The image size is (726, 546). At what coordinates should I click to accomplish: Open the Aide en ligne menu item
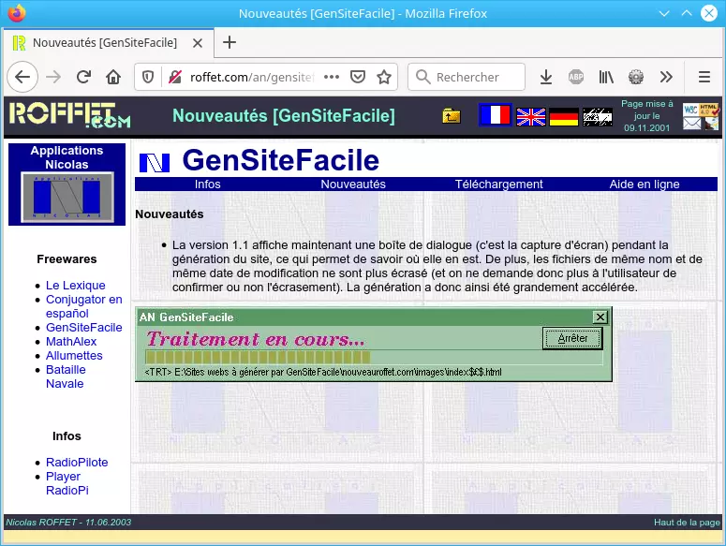pyautogui.click(x=645, y=184)
